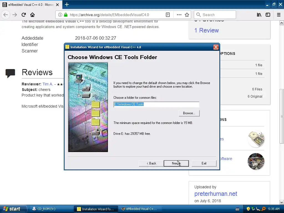Open the Windows Start menu
The image size is (284, 213).
pos(13,209)
